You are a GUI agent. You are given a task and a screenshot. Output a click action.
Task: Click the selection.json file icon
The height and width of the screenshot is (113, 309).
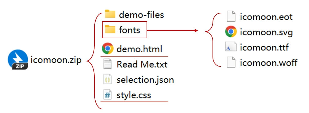(x=107, y=79)
